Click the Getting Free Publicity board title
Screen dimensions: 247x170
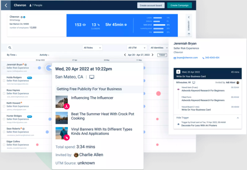tap(89, 89)
